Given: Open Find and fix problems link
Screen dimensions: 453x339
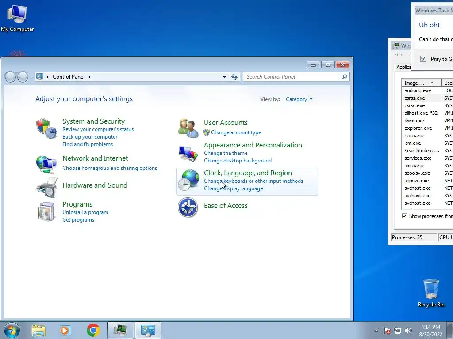Looking at the screenshot, I should click(x=88, y=144).
